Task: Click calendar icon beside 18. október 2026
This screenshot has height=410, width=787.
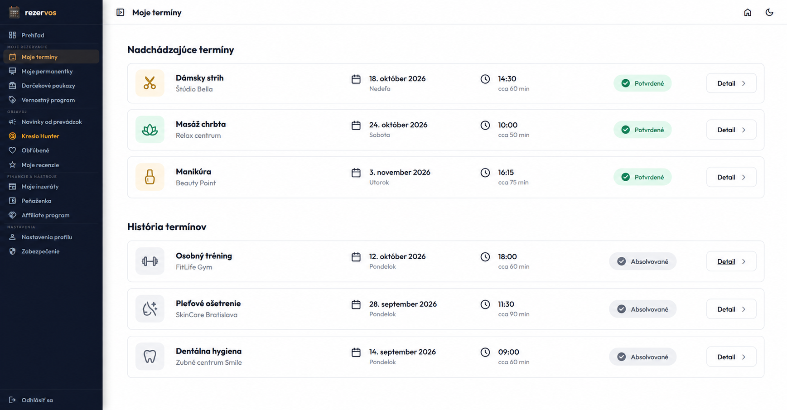Action: tap(356, 79)
